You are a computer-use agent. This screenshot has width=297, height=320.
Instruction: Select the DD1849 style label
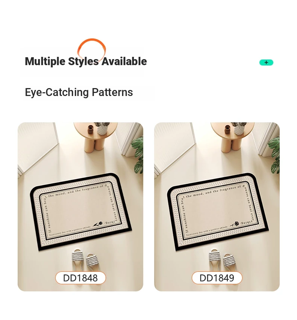(x=217, y=278)
